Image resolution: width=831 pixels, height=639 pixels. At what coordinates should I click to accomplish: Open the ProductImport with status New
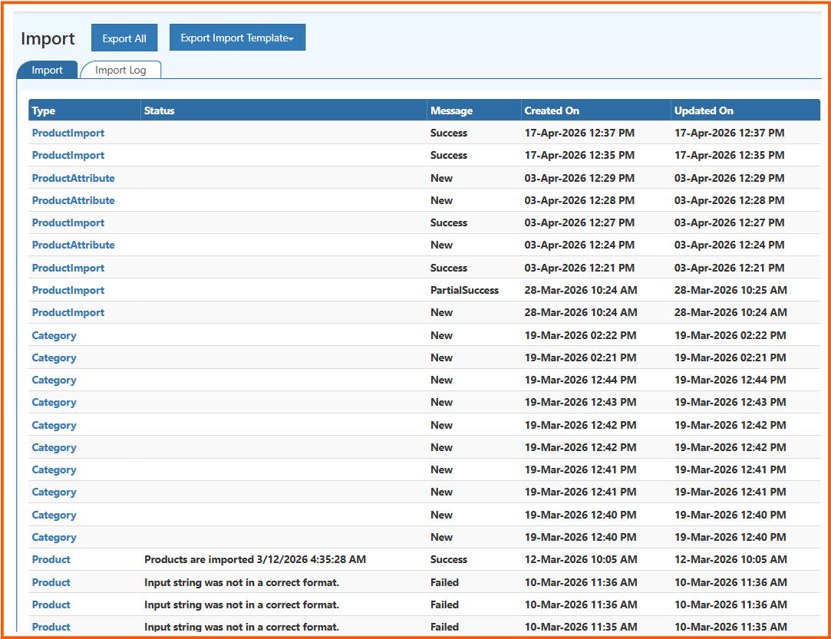click(x=68, y=312)
